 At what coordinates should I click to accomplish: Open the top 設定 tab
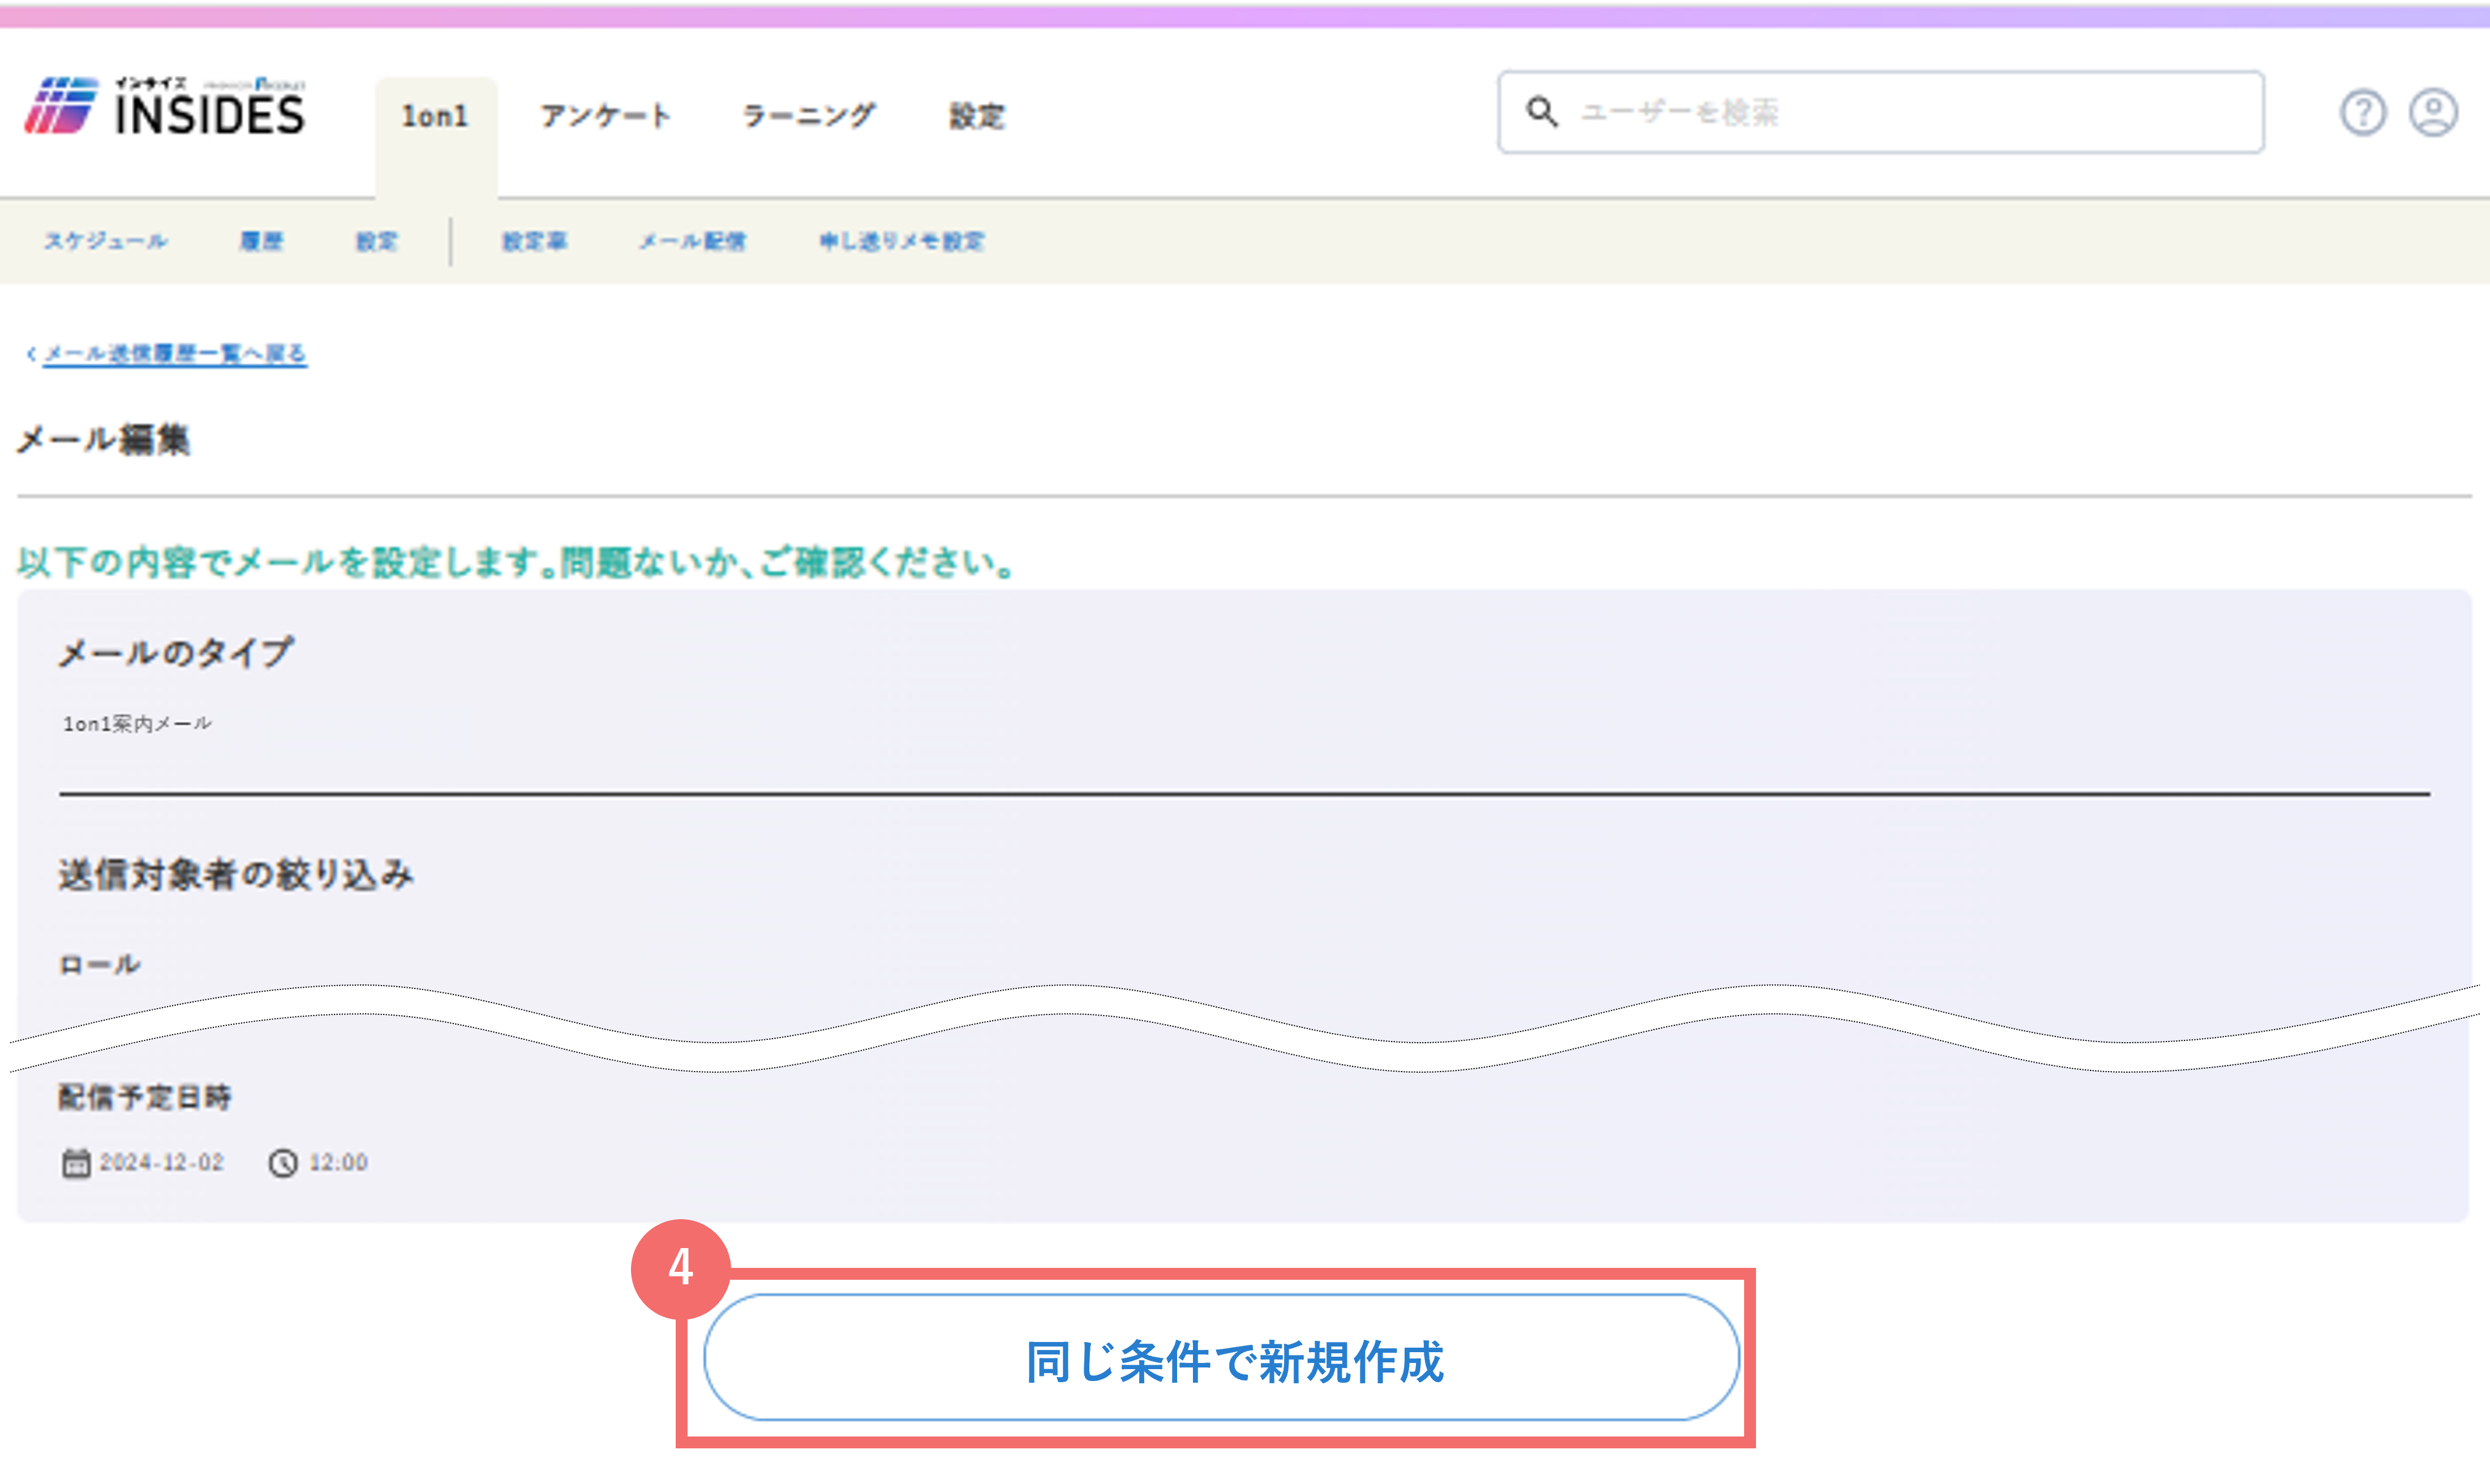click(977, 117)
